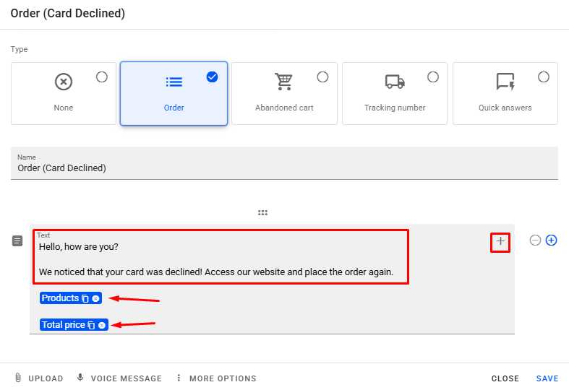Viewport: 569px width, 390px height.
Task: Click the Voice Message button
Action: [119, 378]
